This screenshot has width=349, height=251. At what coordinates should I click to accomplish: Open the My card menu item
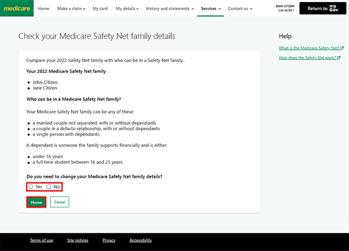click(x=100, y=9)
